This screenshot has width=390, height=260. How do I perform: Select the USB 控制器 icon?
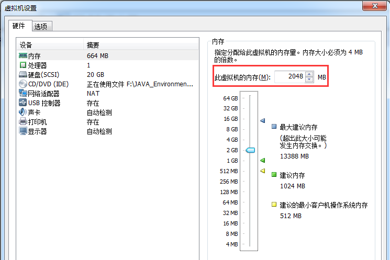click(23, 103)
